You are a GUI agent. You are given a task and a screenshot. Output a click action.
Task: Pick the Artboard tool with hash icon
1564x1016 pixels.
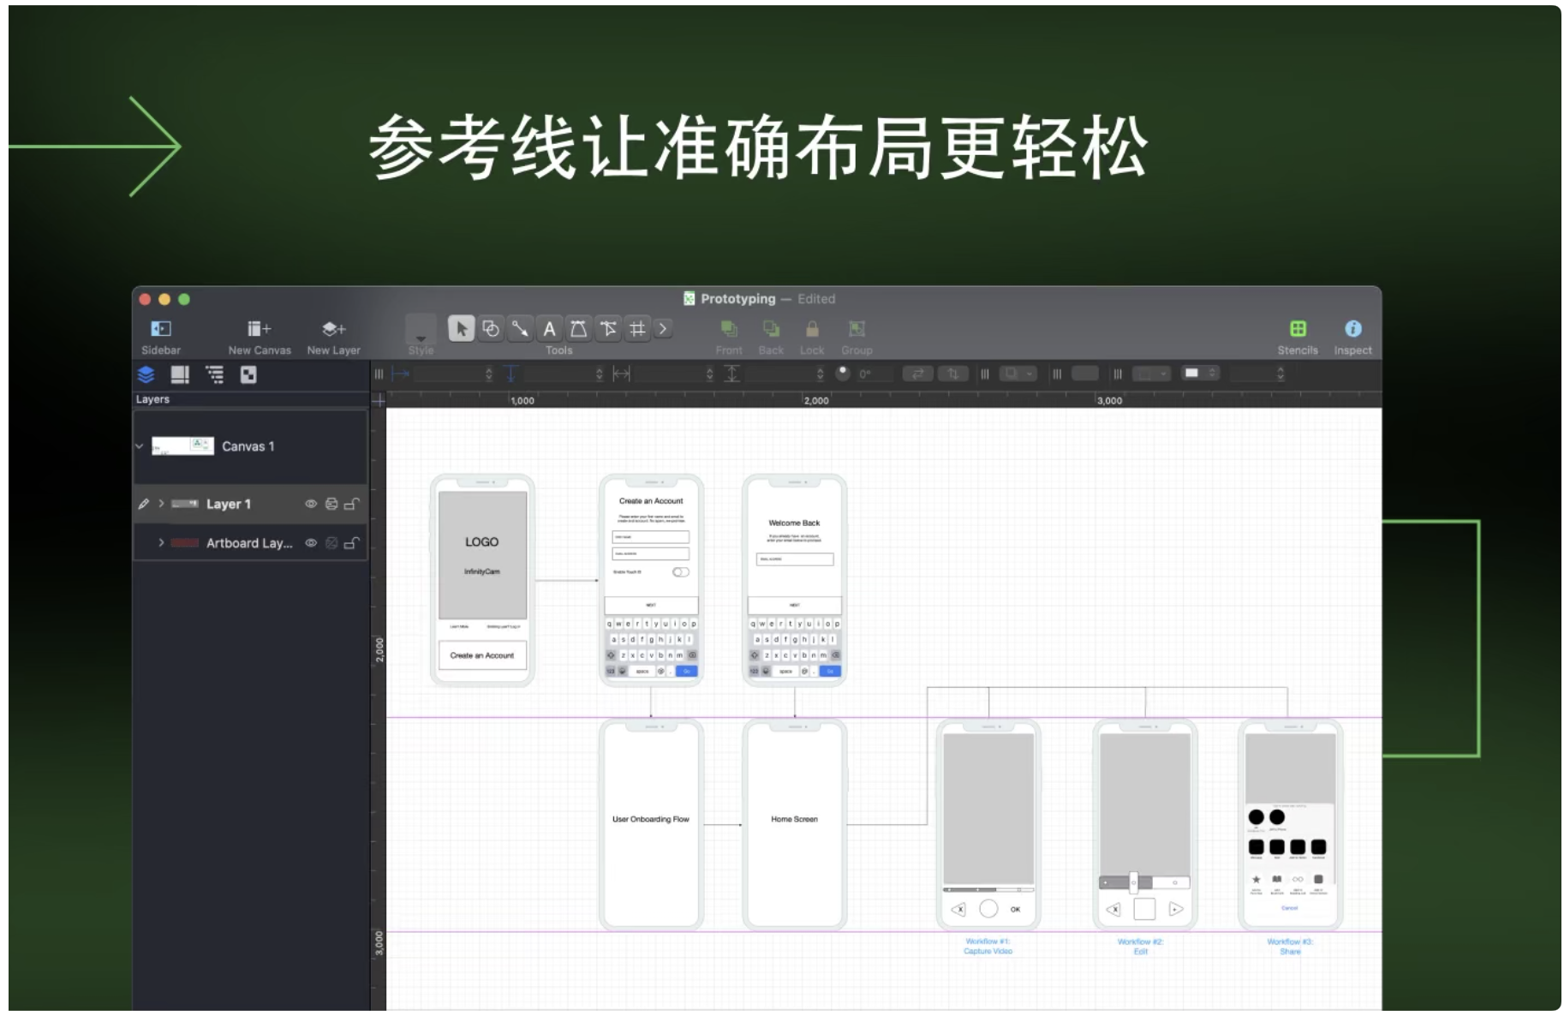pos(637,329)
